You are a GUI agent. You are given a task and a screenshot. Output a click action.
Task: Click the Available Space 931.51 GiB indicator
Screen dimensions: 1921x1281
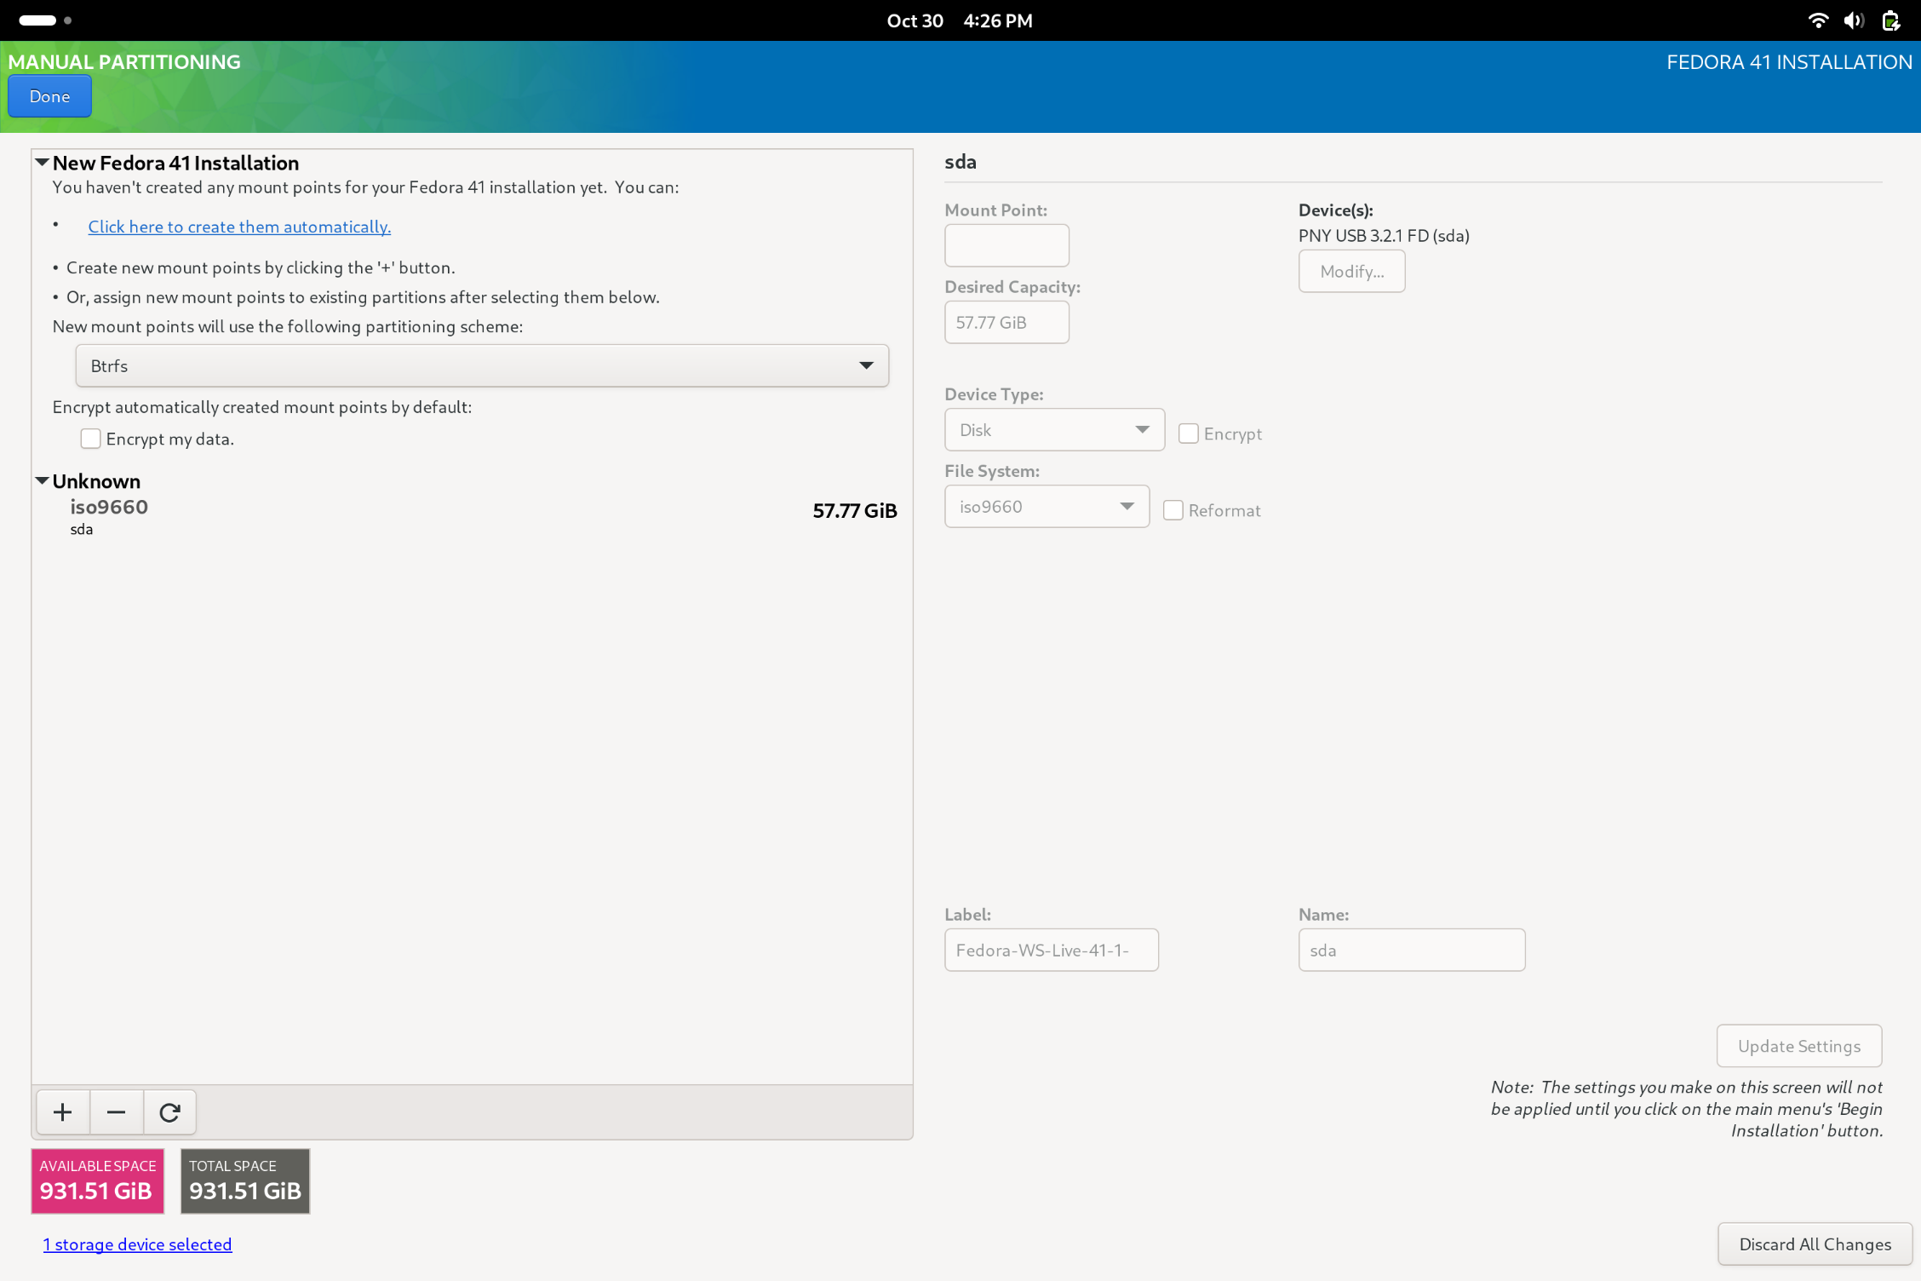tap(97, 1181)
